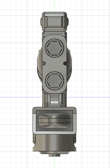
Task: Select the left rounded slot beside the neck
Action: point(48,99)
